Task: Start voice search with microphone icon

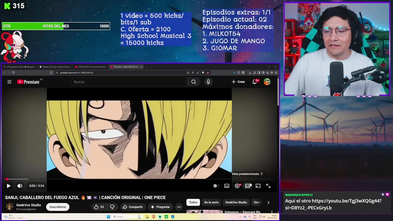Action: coord(208,82)
